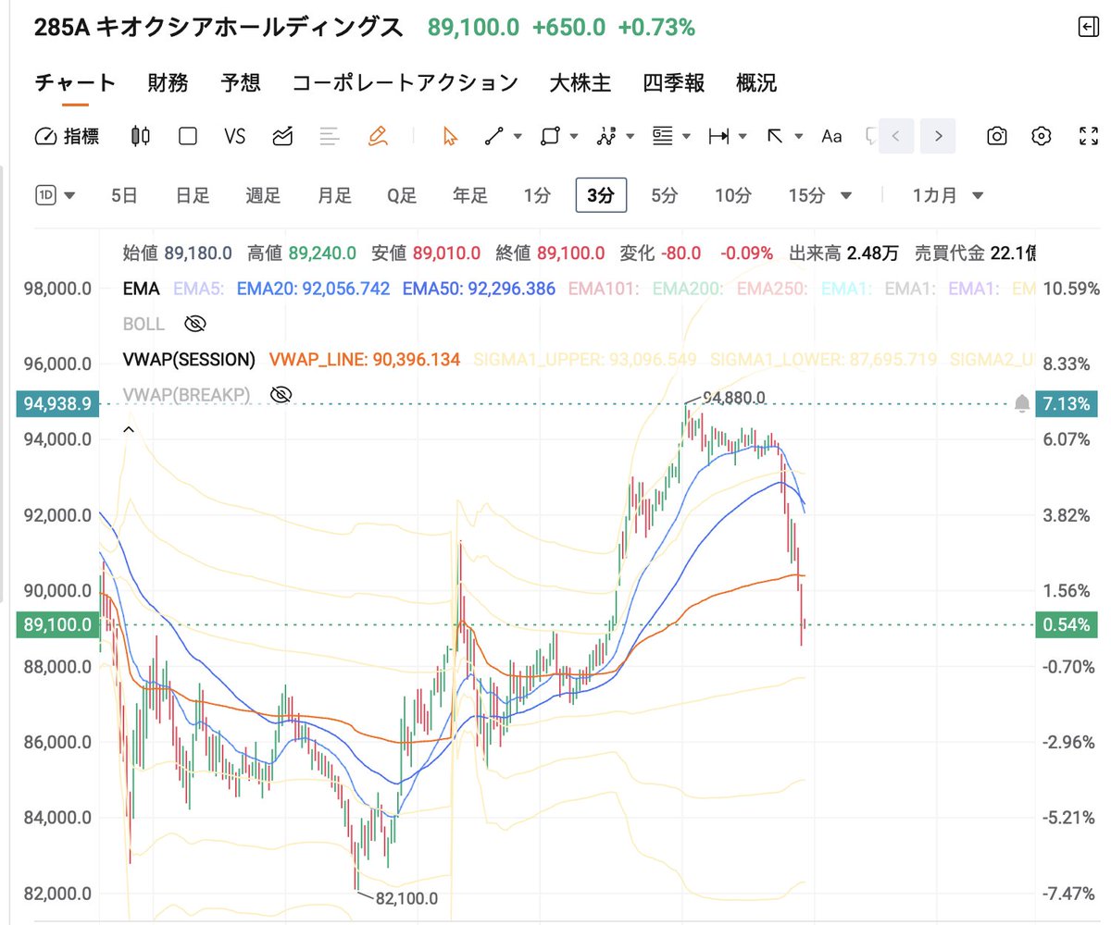Select the 5日 timeframe
Screen dimensions: 1111x925
(x=124, y=195)
